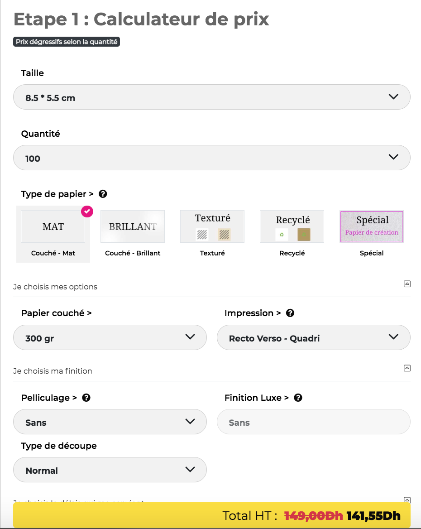This screenshot has height=529, width=421.
Task: Expand the Papier couché 300 gr dropdown
Action: click(110, 337)
